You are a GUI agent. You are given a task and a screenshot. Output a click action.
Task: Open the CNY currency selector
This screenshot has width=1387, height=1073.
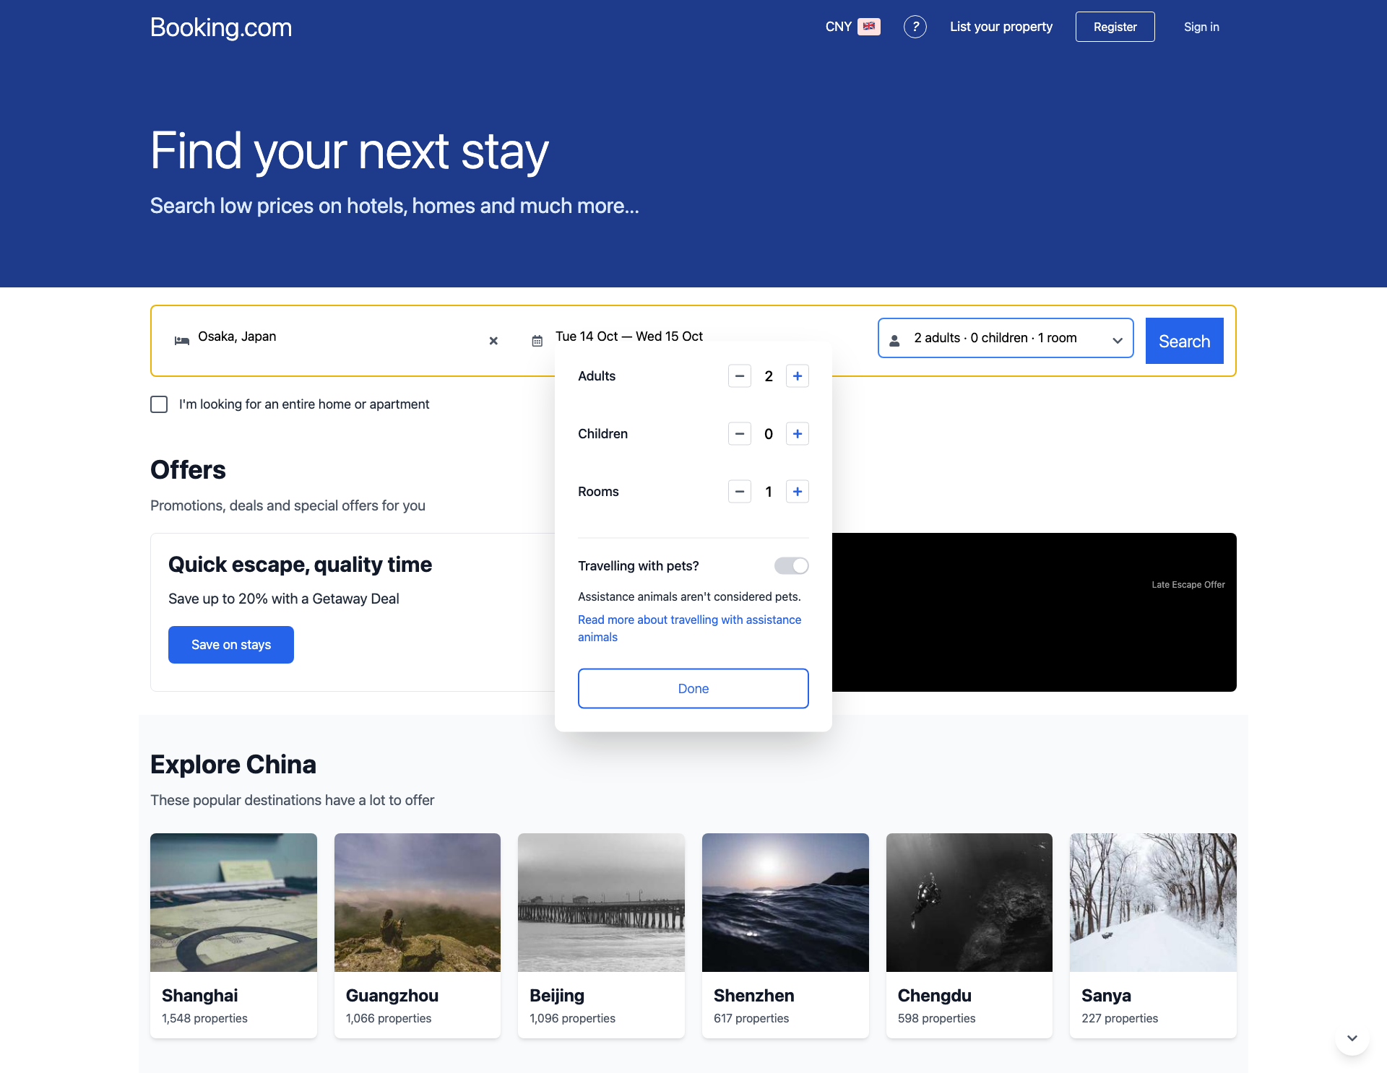point(838,26)
